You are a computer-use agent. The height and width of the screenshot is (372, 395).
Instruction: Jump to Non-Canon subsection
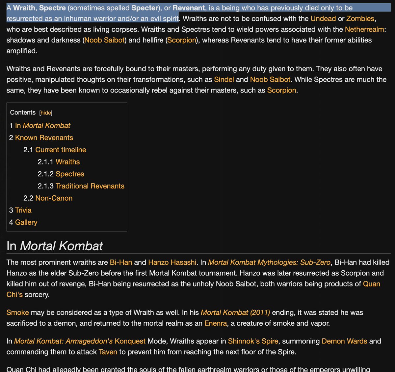[x=54, y=198]
